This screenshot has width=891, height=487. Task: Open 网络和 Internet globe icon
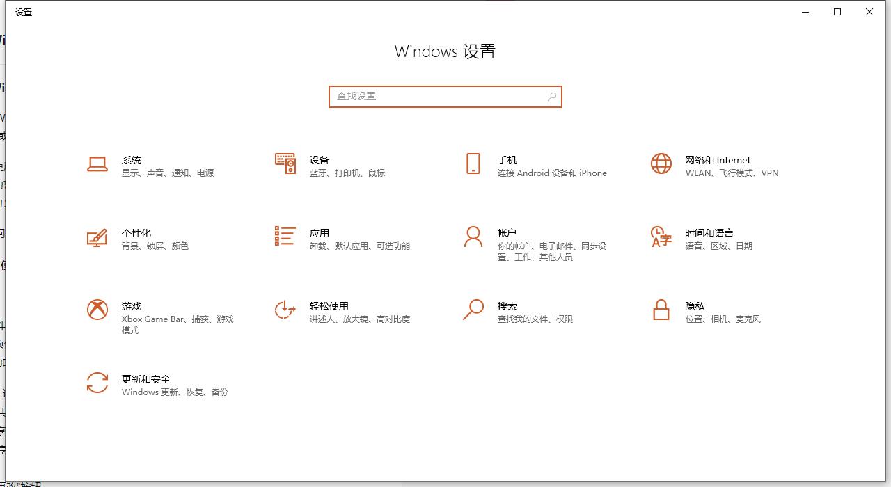coord(660,165)
